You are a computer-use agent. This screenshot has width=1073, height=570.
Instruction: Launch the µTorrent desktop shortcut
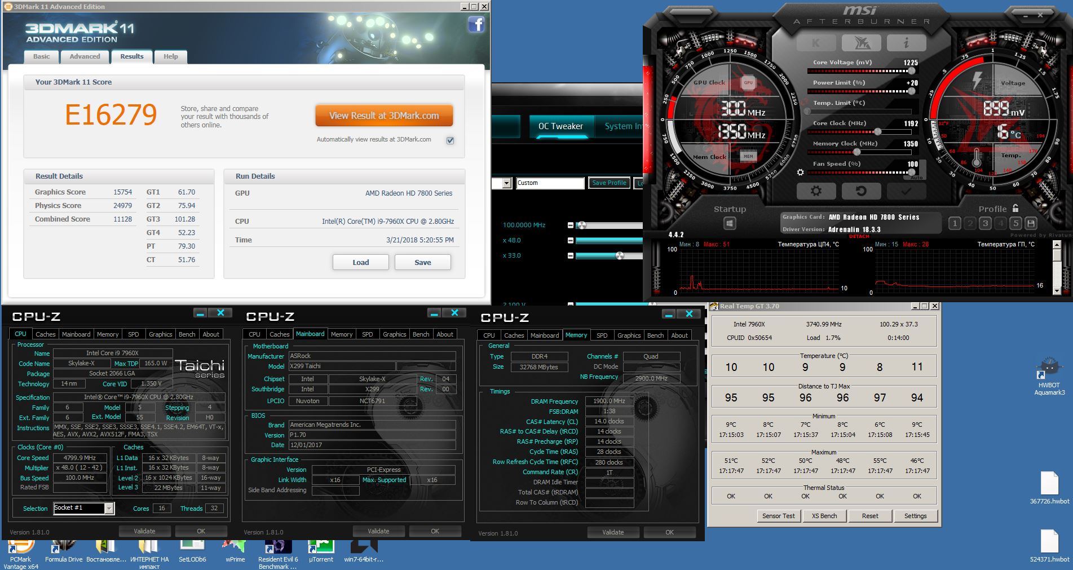point(321,553)
